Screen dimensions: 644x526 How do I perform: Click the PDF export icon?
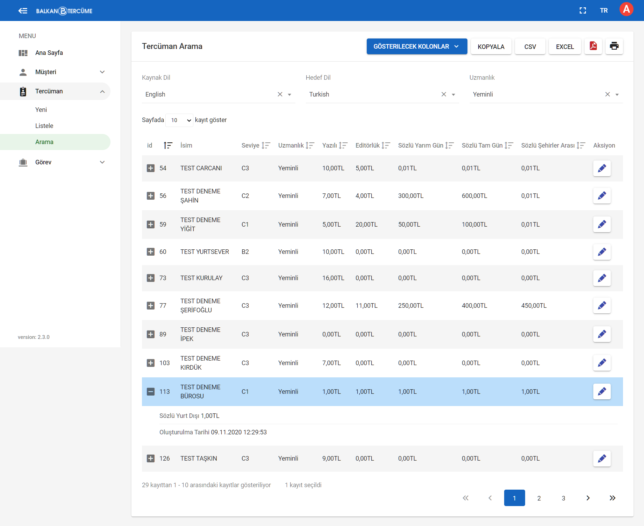(x=593, y=46)
